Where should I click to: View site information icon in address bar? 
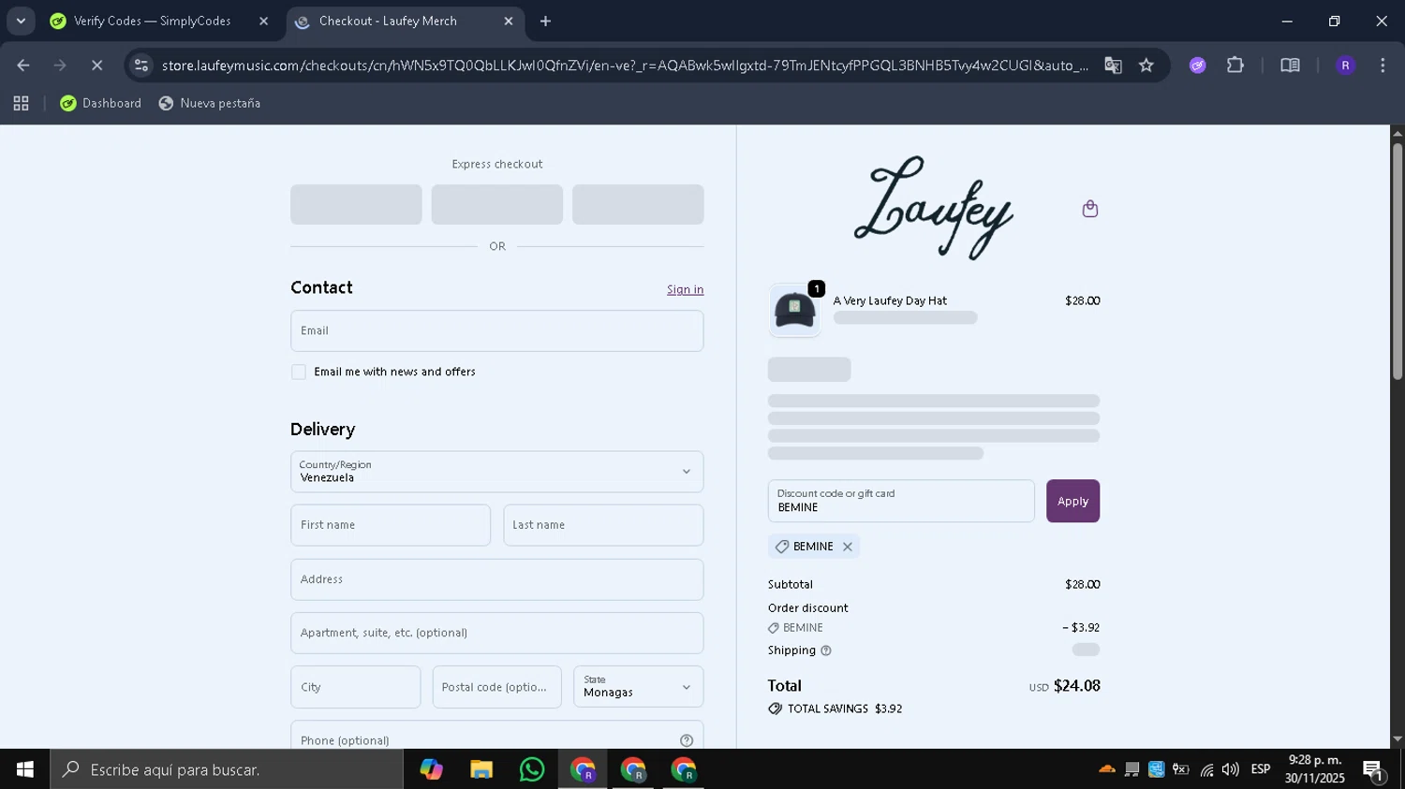point(141,66)
